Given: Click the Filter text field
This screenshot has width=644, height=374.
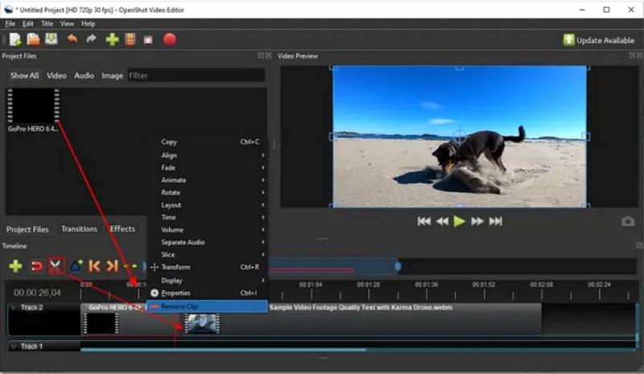Looking at the screenshot, I should 195,76.
